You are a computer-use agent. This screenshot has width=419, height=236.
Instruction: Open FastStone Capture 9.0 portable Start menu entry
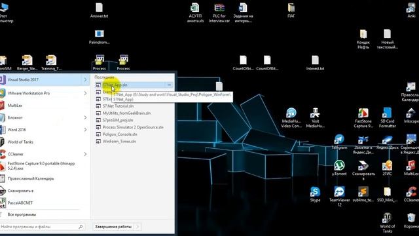coord(45,166)
